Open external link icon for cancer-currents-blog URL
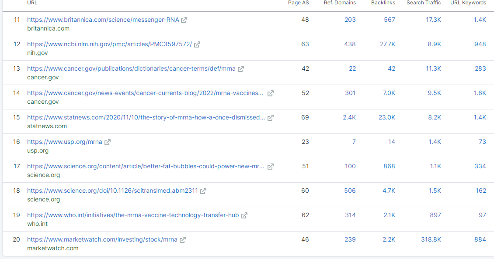The width and height of the screenshot is (494, 259). (270, 93)
